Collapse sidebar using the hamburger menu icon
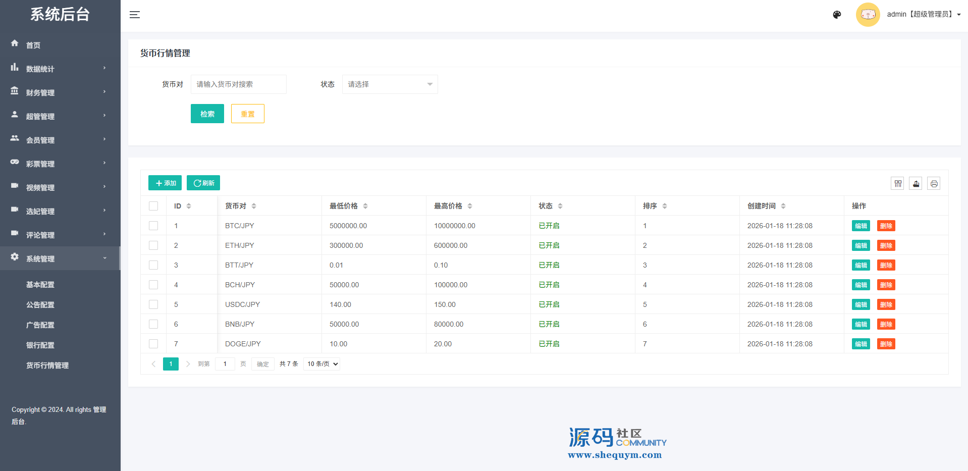The width and height of the screenshot is (968, 471). tap(135, 15)
